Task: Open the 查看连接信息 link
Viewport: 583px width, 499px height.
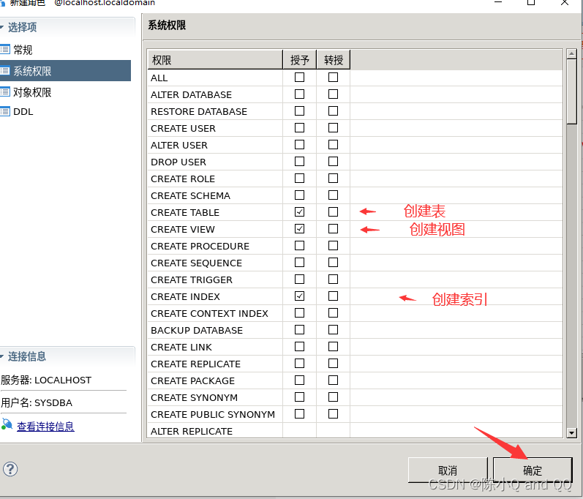Action: [x=45, y=427]
